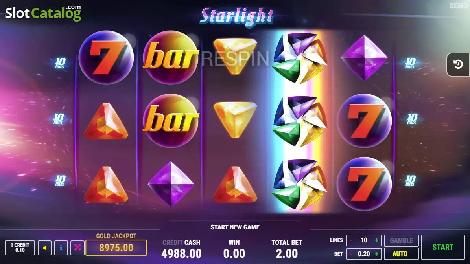Click the red 7 symbol on reel one
470x264 pixels.
(x=106, y=57)
